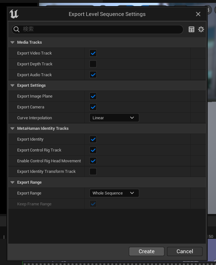Collapse the Media Tracks section
The height and width of the screenshot is (265, 216).
[x=12, y=42]
